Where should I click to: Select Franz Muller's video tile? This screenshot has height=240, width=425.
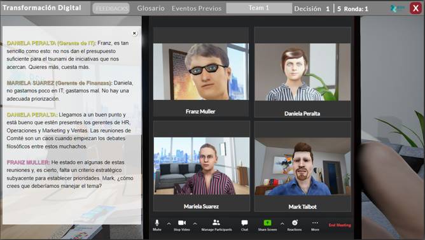point(201,72)
